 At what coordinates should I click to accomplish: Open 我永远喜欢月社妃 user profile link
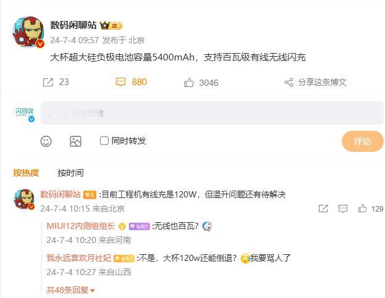pos(79,258)
